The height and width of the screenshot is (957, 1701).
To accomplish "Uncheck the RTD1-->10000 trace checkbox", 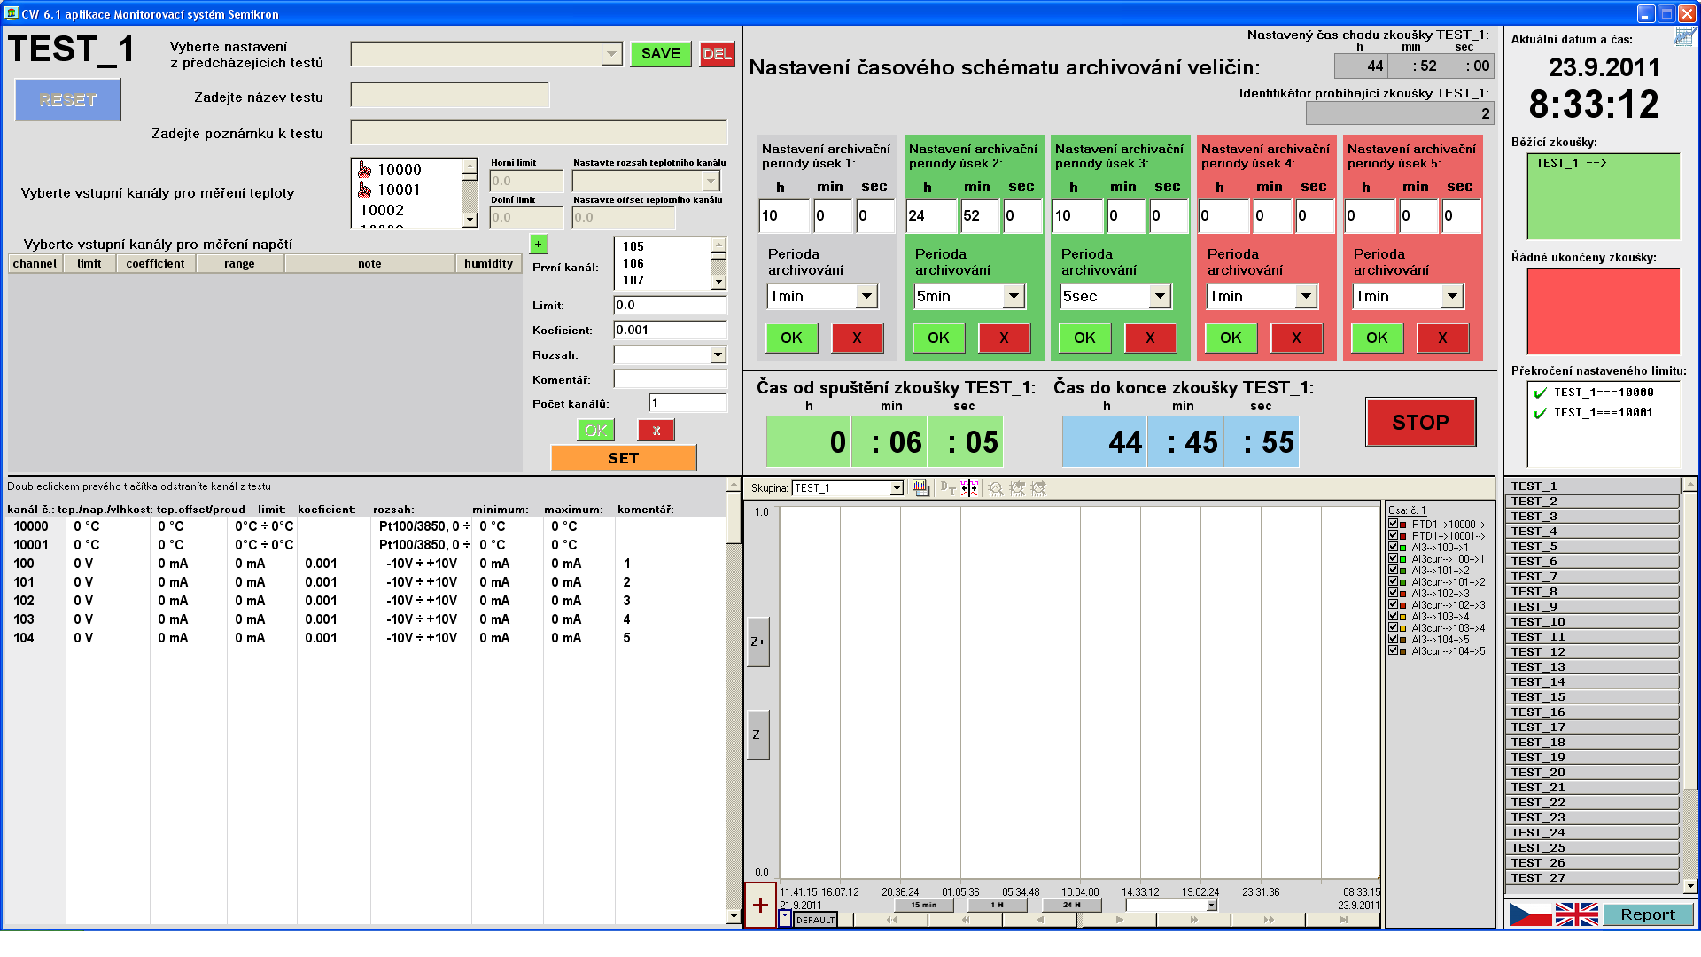I will [x=1393, y=525].
